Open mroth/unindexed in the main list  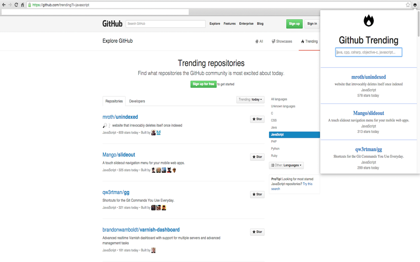[x=120, y=117]
